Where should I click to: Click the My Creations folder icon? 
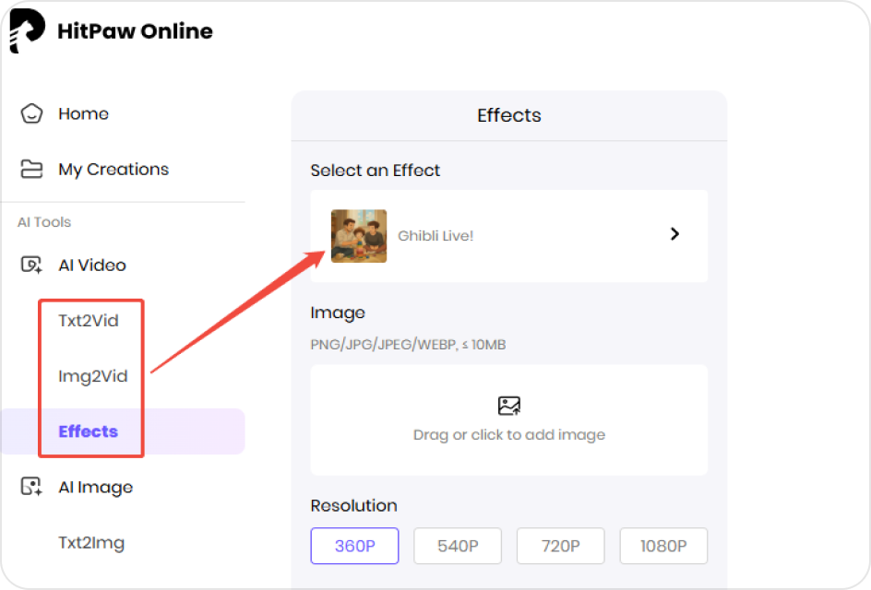(x=32, y=170)
